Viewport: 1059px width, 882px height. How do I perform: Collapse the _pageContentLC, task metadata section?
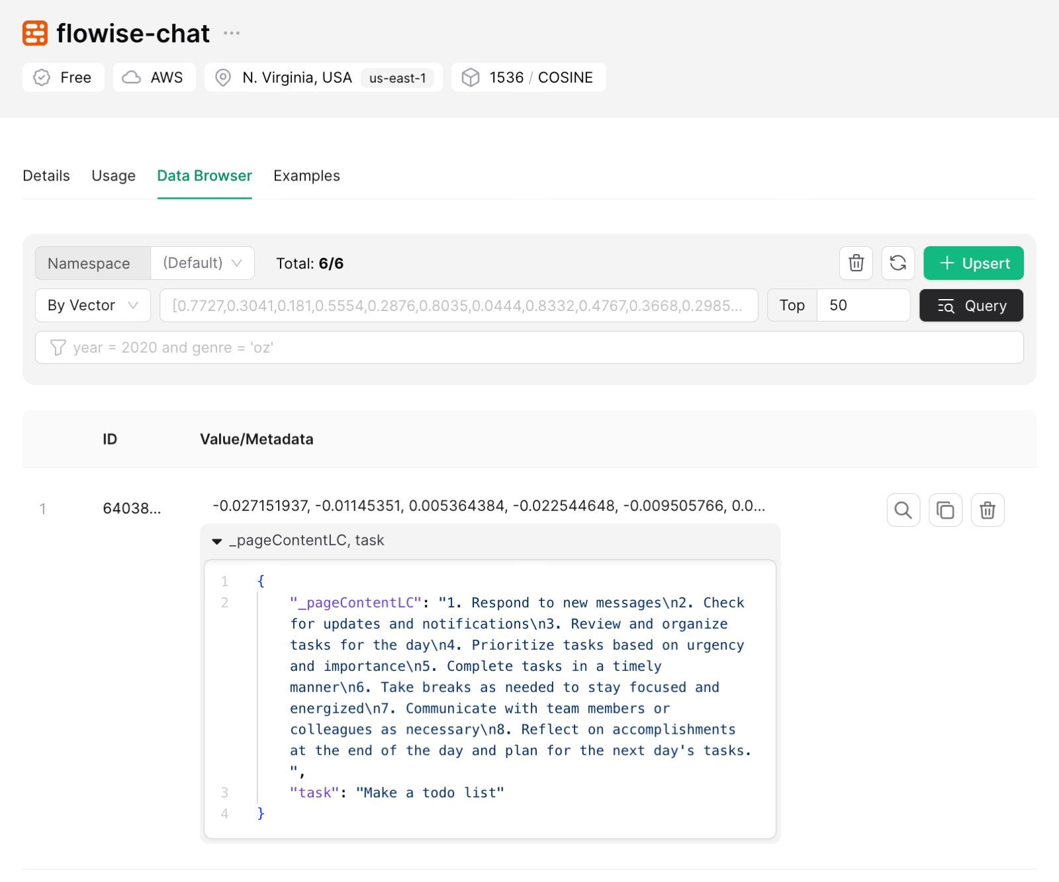217,541
